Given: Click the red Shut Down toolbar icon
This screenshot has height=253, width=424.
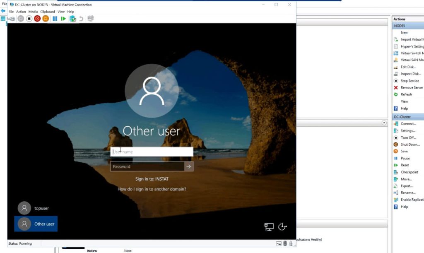Looking at the screenshot, I should (x=37, y=19).
